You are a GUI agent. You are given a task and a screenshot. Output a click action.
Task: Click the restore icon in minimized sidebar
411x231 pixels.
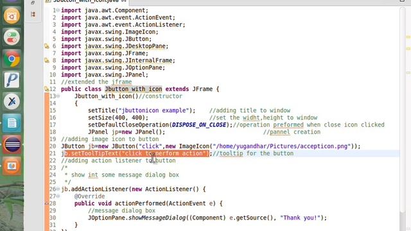[x=33, y=3]
